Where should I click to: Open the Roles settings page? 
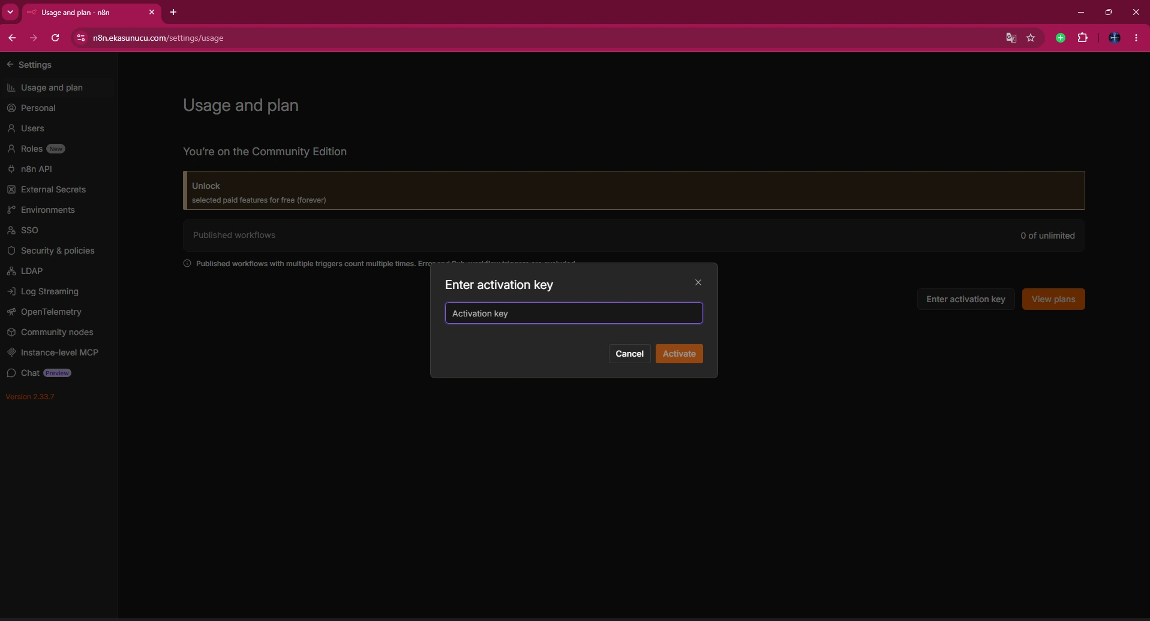point(58,149)
